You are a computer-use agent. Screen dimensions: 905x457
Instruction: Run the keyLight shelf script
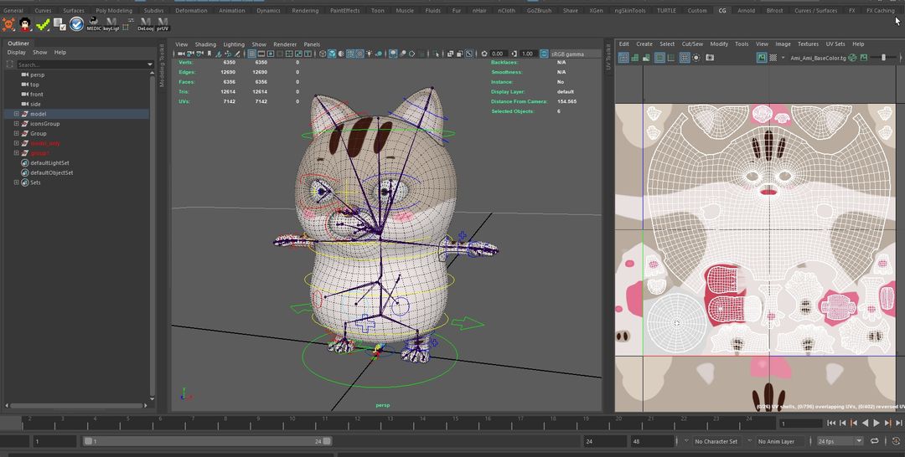click(x=111, y=23)
